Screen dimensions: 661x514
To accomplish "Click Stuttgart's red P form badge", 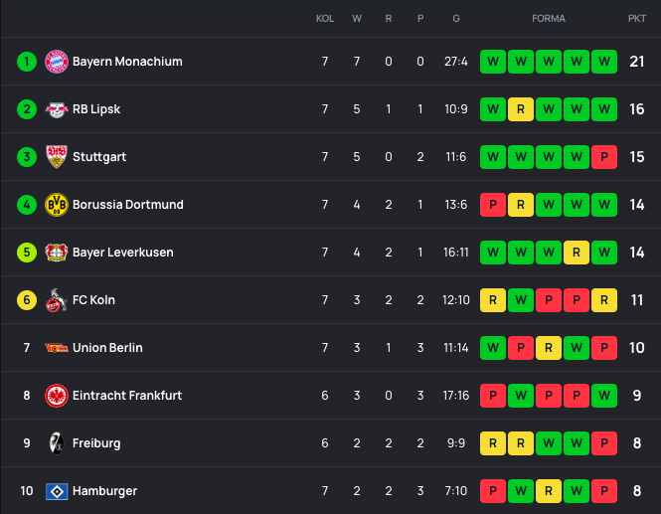I will pyautogui.click(x=604, y=157).
